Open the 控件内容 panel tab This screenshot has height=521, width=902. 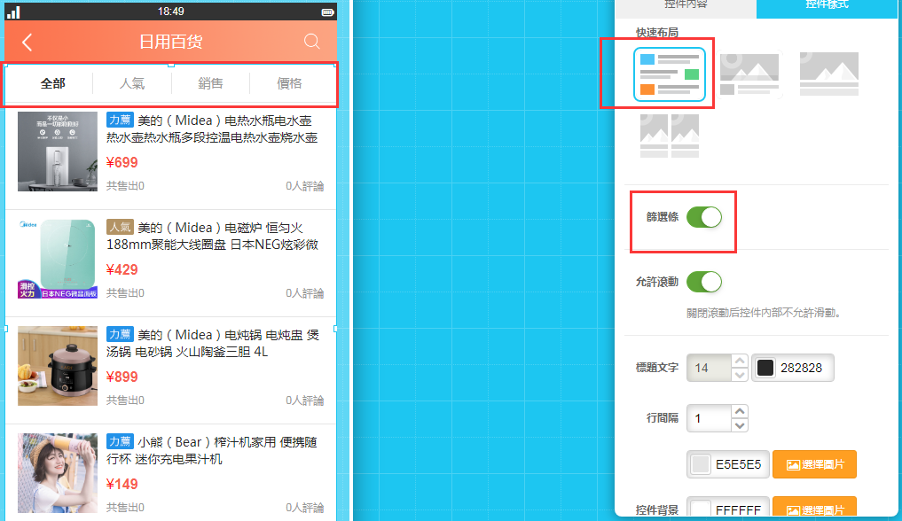click(686, 5)
